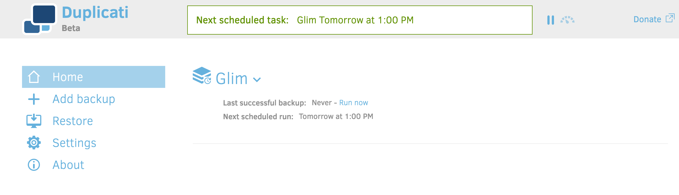Click the Duplicati title text
The height and width of the screenshot is (195, 679).
point(95,12)
